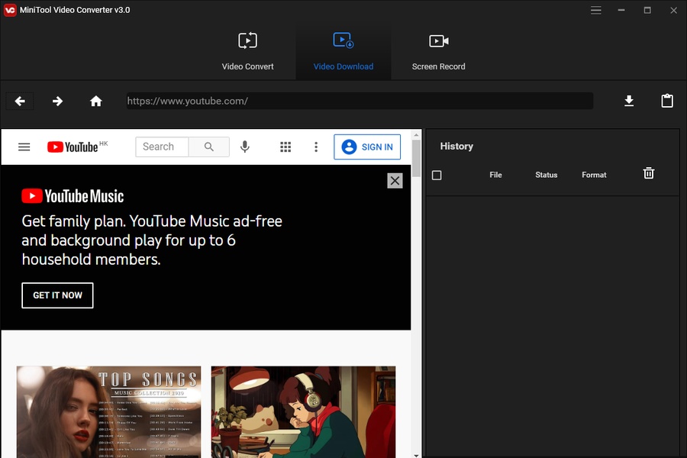
Task: Click the download arrow icon beside address bar
Action: [629, 101]
